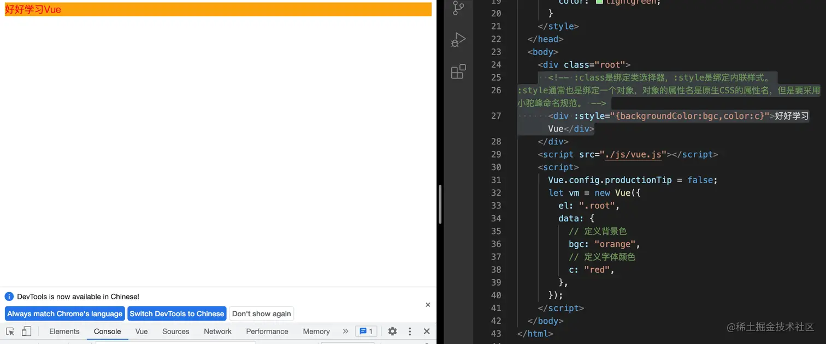Show more DevTools tabs chevron
Image resolution: width=826 pixels, height=344 pixels.
coord(345,331)
